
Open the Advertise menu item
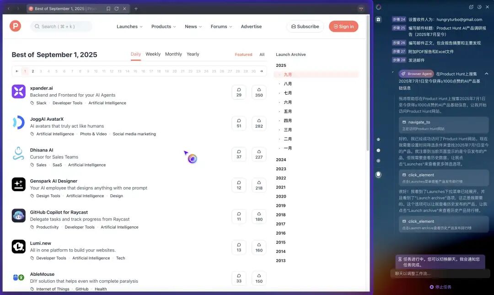pyautogui.click(x=251, y=27)
